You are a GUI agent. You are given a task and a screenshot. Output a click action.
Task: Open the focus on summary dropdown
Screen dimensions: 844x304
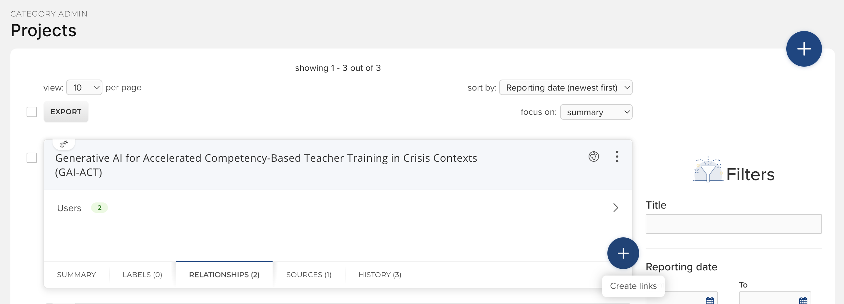tap(596, 112)
